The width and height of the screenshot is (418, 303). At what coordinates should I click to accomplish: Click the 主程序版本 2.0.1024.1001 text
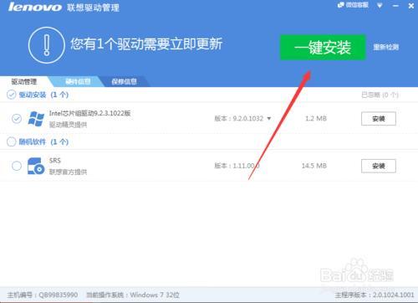click(375, 295)
